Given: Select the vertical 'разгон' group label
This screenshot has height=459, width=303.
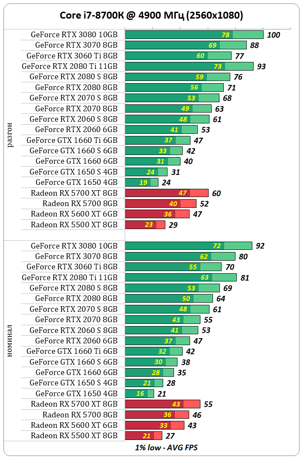Looking at the screenshot, I should coord(10,135).
